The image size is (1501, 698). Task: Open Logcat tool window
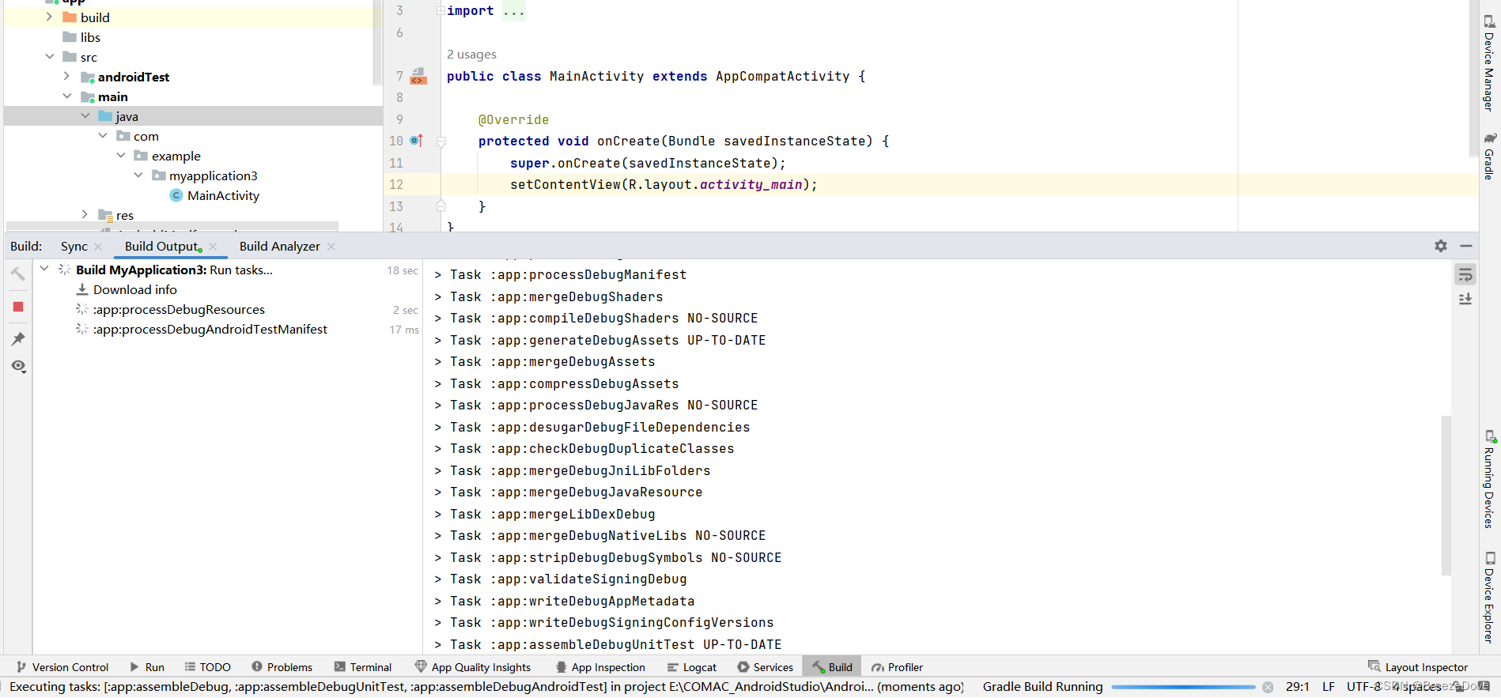pos(692,667)
